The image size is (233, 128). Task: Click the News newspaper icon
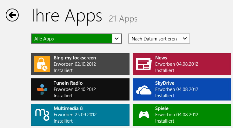coord(144,64)
